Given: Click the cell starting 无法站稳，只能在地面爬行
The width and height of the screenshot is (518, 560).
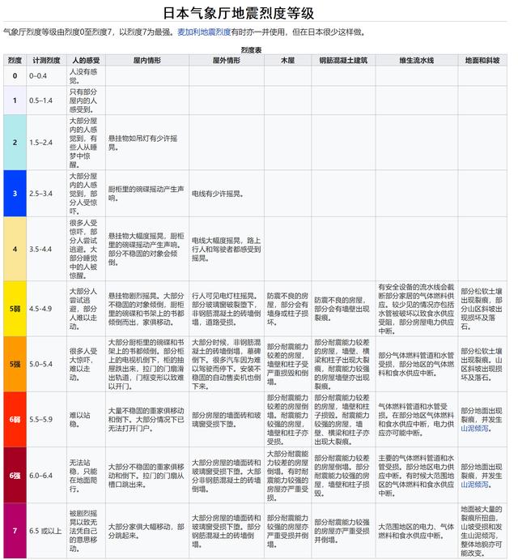Looking at the screenshot, I should tap(86, 476).
